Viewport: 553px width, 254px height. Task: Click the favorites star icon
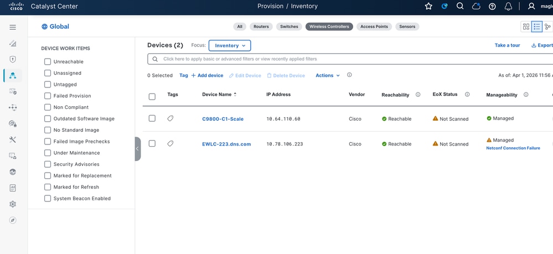point(428,6)
